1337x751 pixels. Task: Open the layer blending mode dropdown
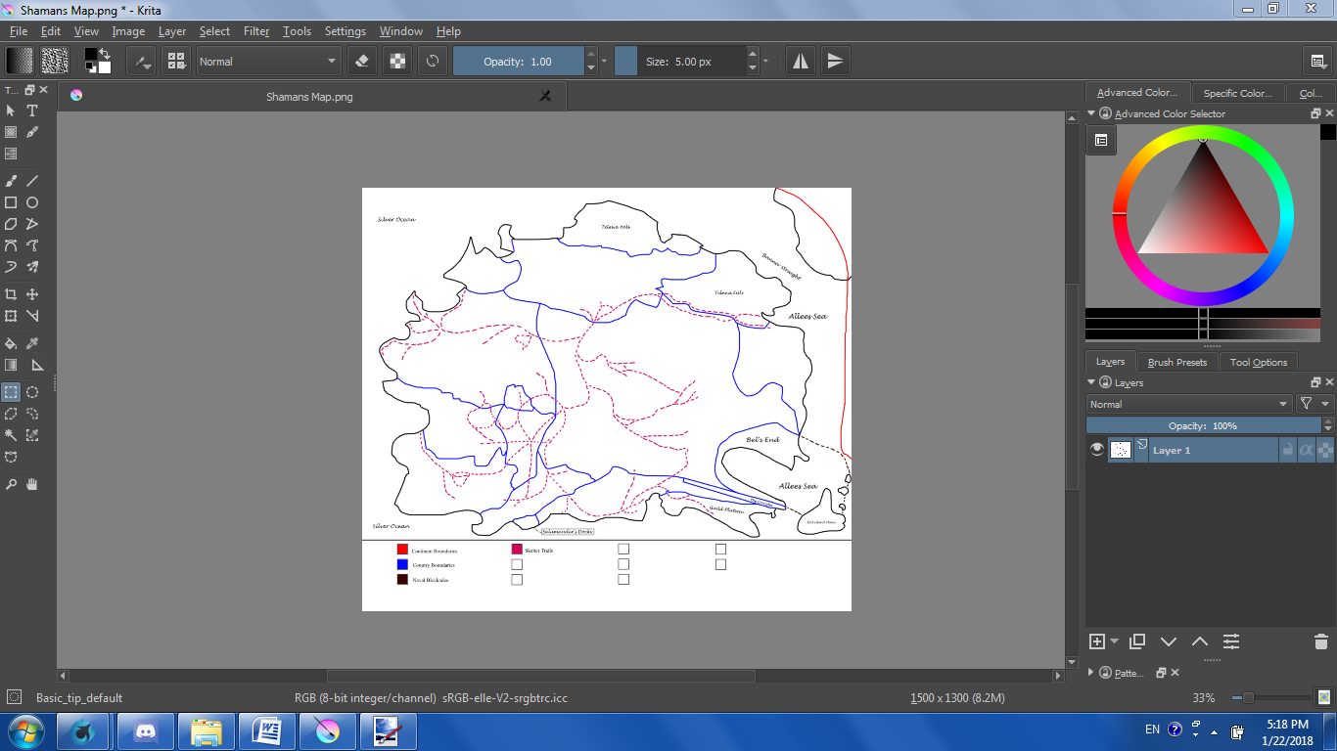click(x=1188, y=404)
